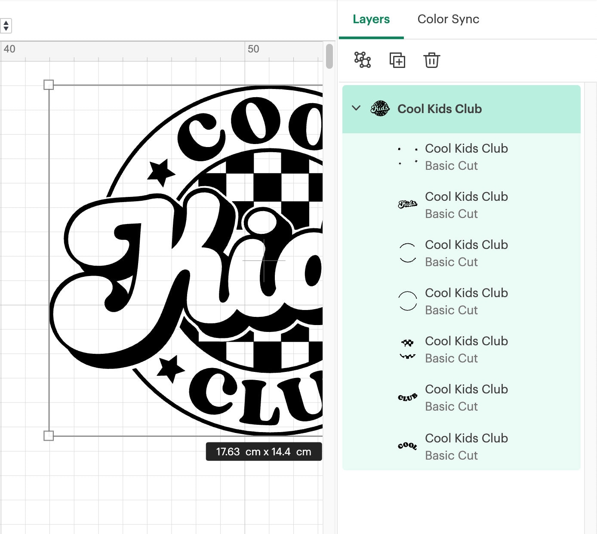Viewport: 597px width, 534px height.
Task: Click the Cool Kids Club group thumbnail icon
Action: click(x=379, y=109)
